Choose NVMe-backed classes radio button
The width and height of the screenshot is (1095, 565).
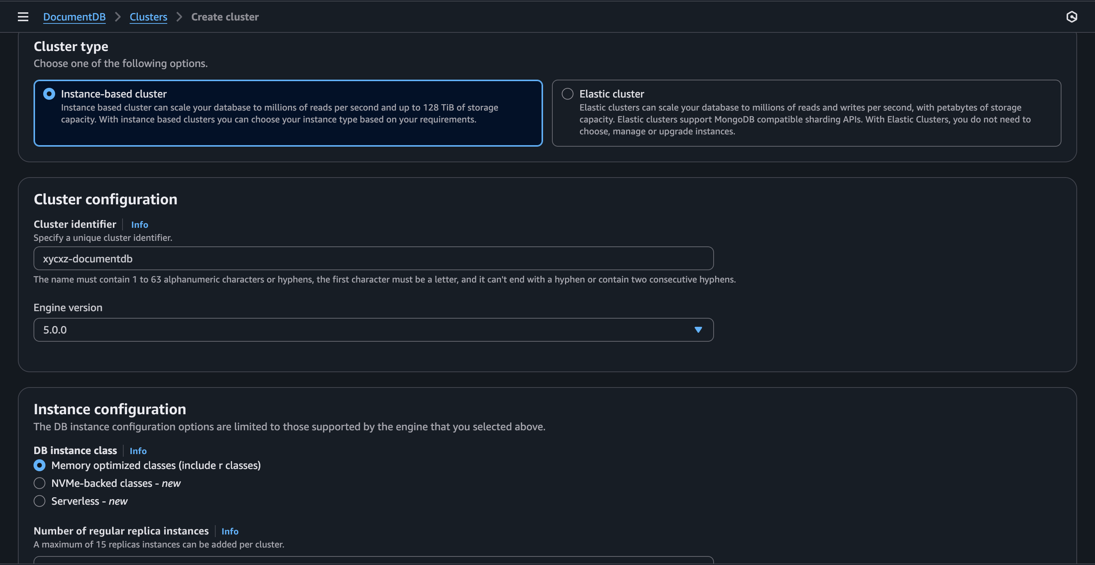click(x=39, y=483)
